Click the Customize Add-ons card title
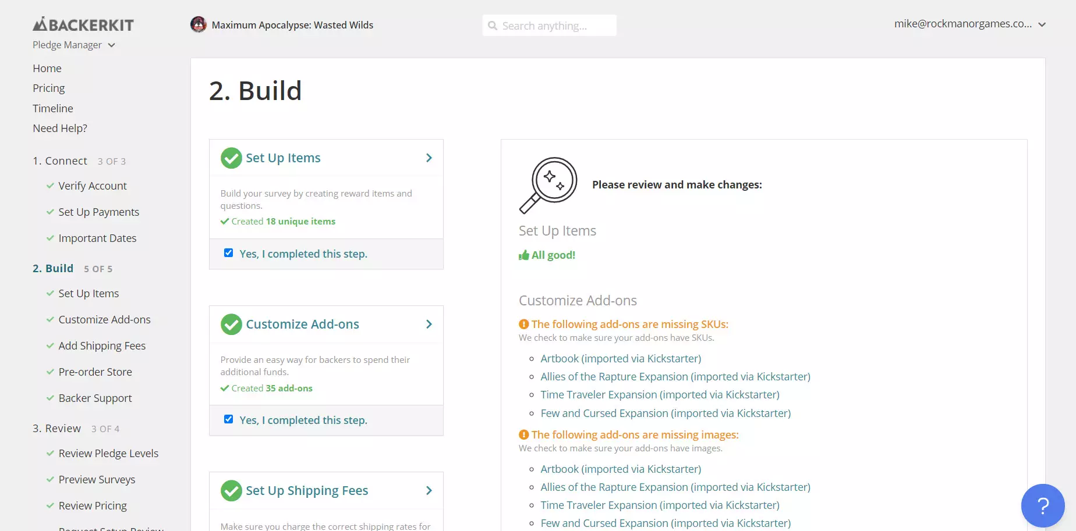The height and width of the screenshot is (531, 1076). coord(302,324)
